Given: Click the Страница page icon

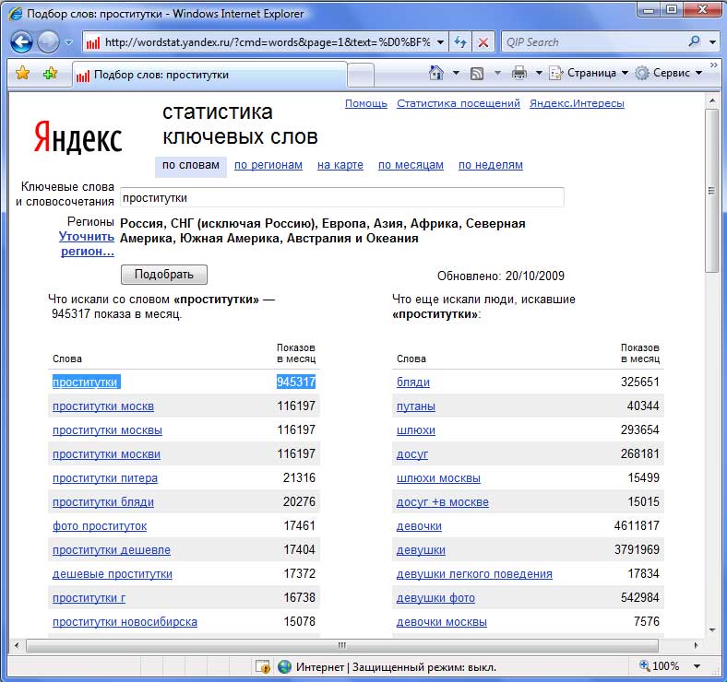Looking at the screenshot, I should pyautogui.click(x=555, y=73).
